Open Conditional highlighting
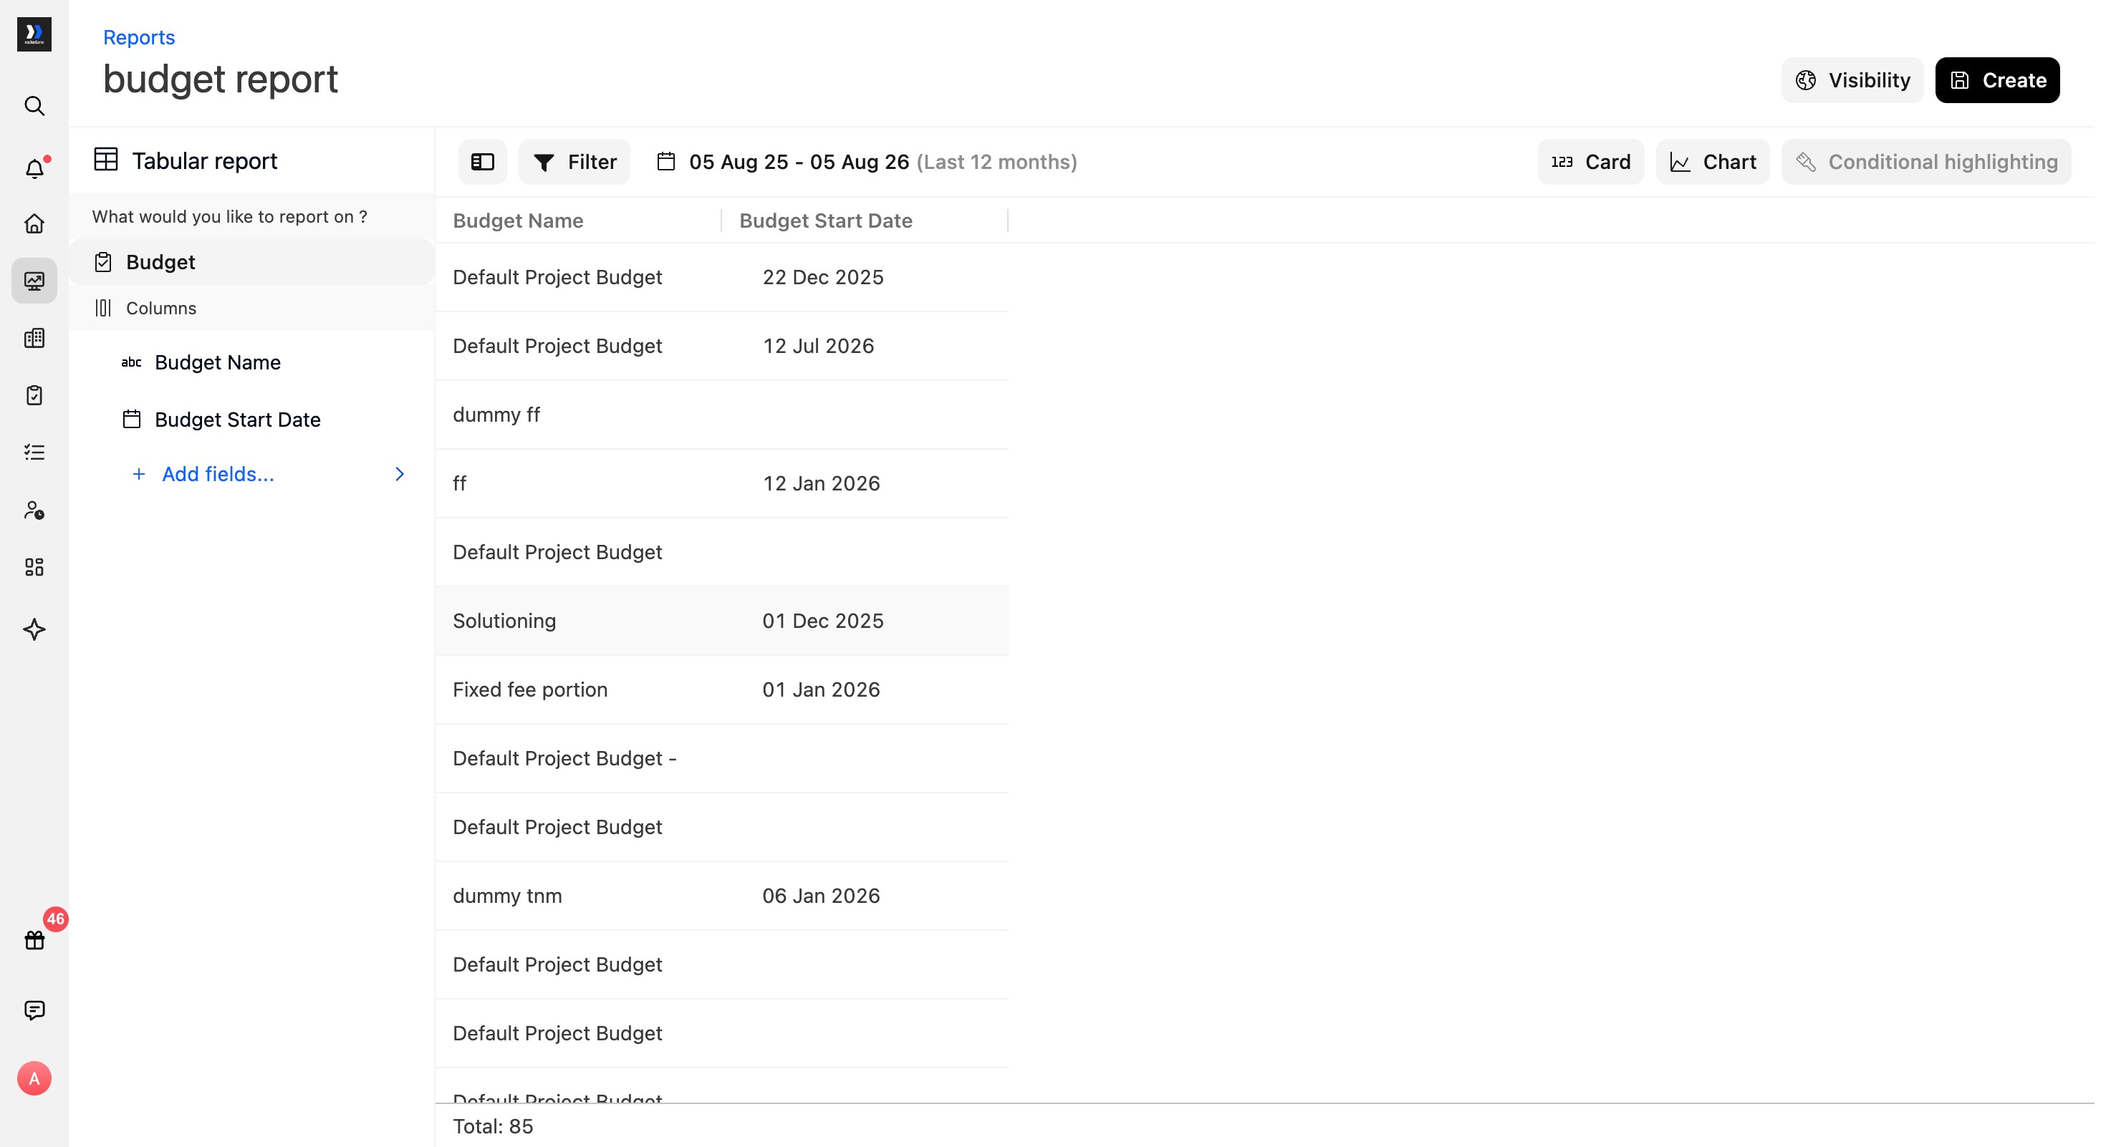This screenshot has width=2106, height=1147. [1926, 162]
